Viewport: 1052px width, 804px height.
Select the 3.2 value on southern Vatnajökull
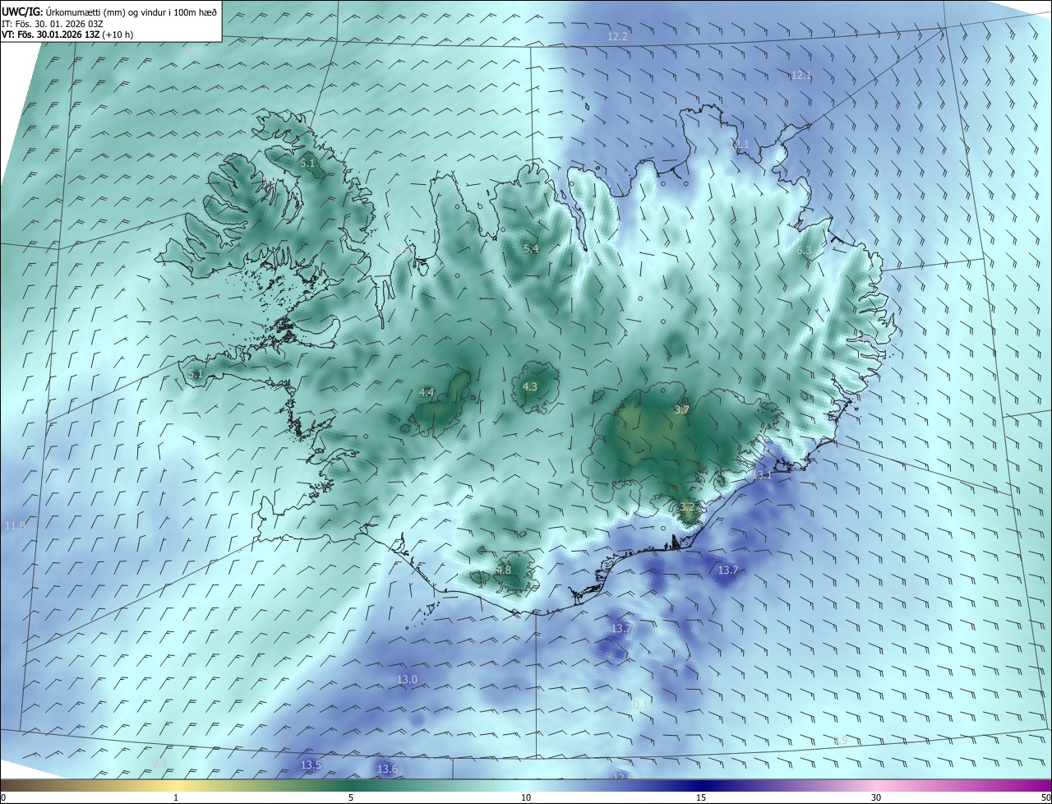[x=688, y=506]
